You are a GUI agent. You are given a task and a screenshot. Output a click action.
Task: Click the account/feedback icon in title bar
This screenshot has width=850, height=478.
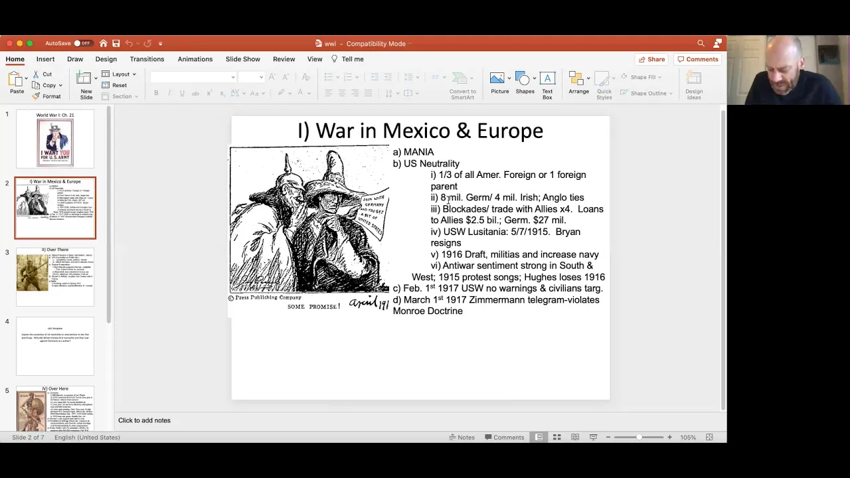[x=717, y=43]
